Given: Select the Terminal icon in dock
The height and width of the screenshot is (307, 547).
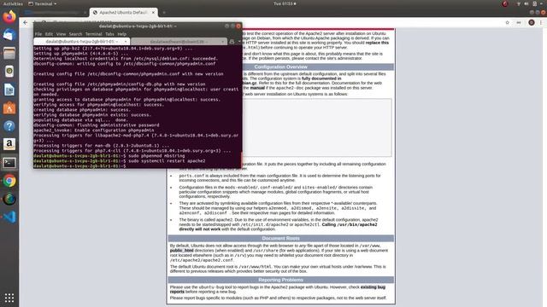Looking at the screenshot, I should (x=9, y=163).
